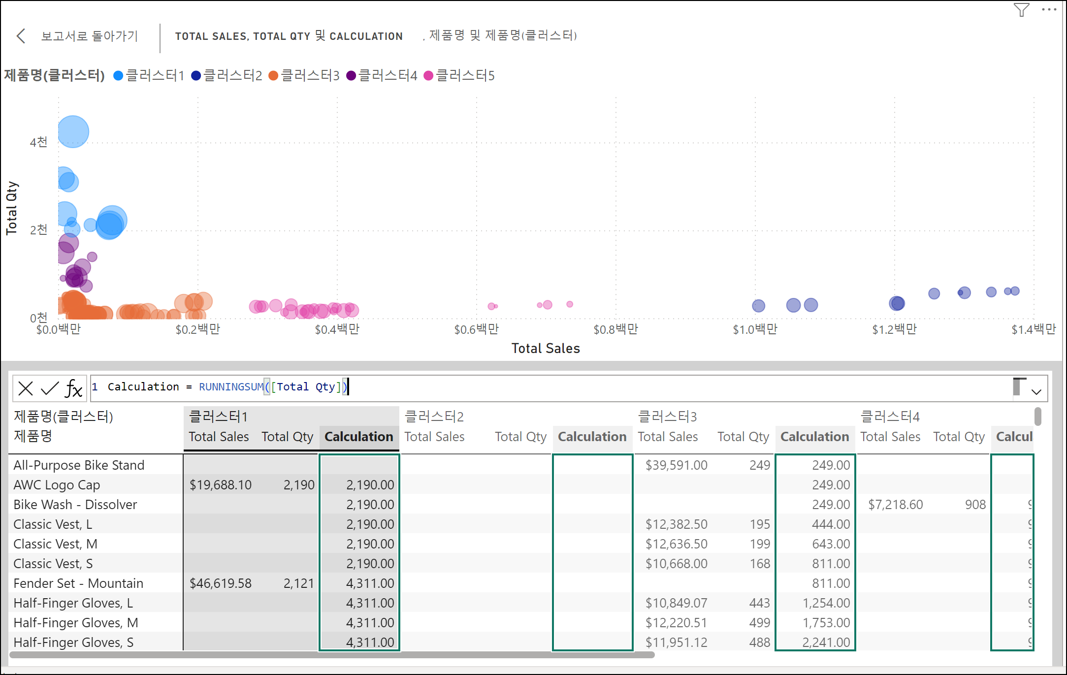Open the more options ellipsis menu
Viewport: 1067px width, 675px height.
click(1049, 10)
